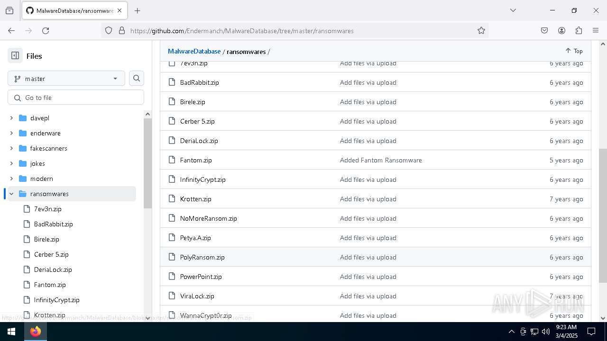The image size is (607, 341).
Task: Open PolyRansom.zip in the file list
Action: click(x=202, y=257)
